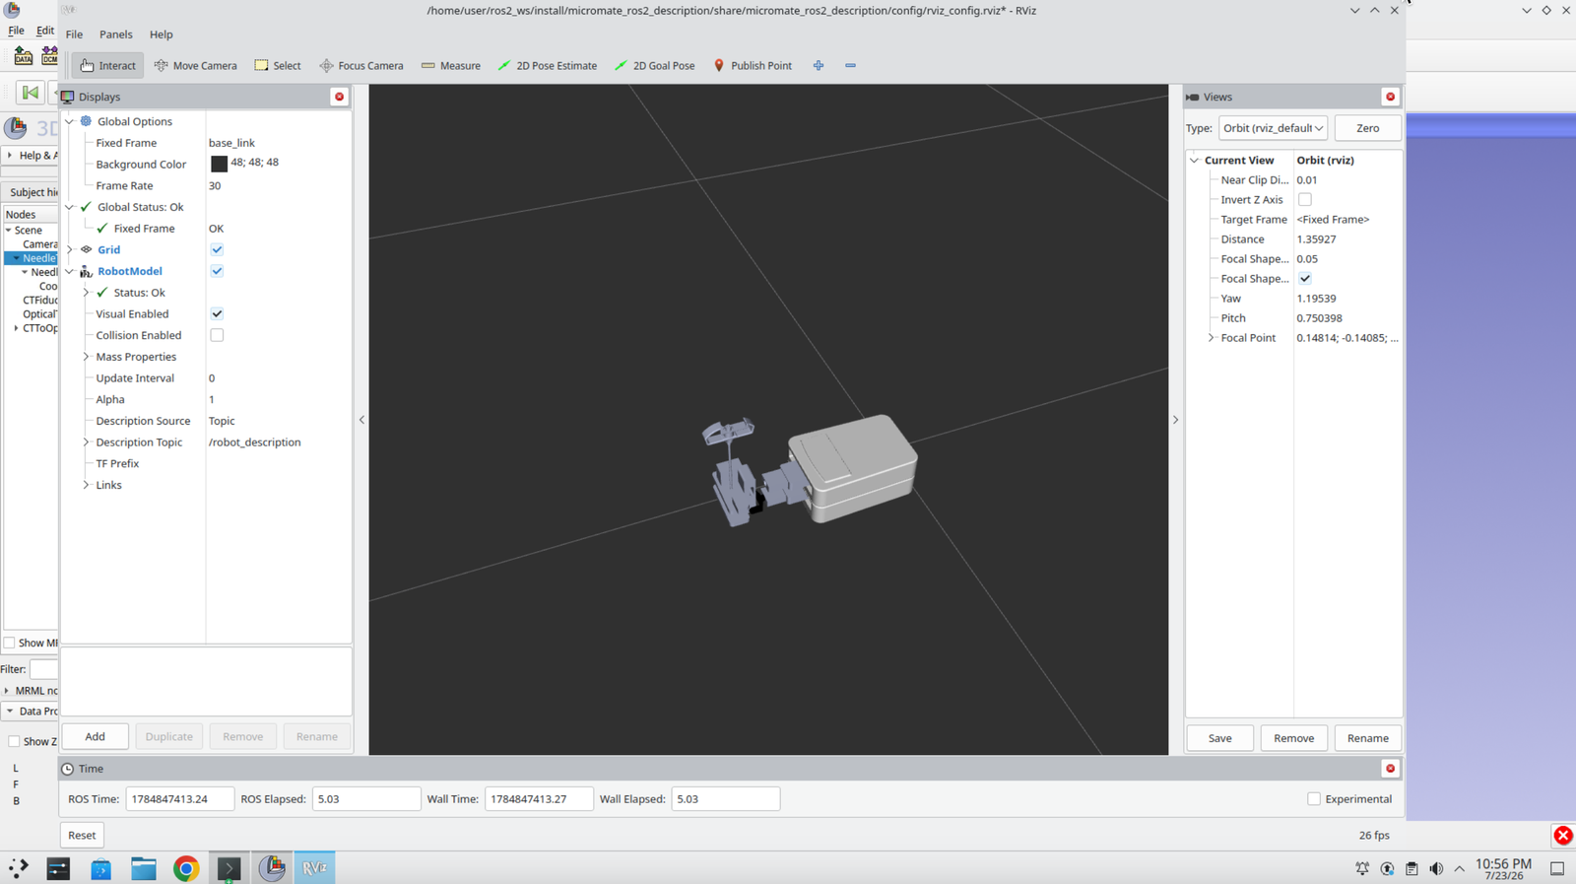1576x884 pixels.
Task: Click the Add display button
Action: 95,736
